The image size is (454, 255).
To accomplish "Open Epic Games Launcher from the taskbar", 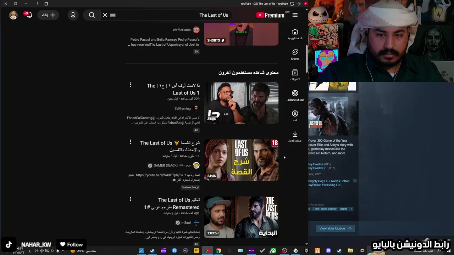I will click(306, 251).
